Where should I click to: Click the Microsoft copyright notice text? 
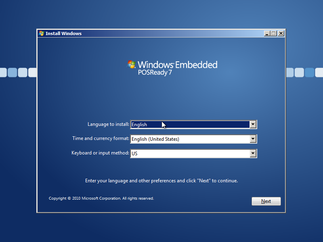pyautogui.click(x=101, y=198)
